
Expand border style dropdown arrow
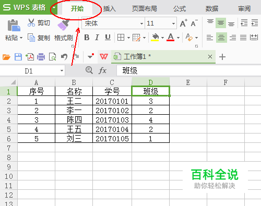tap(128, 38)
